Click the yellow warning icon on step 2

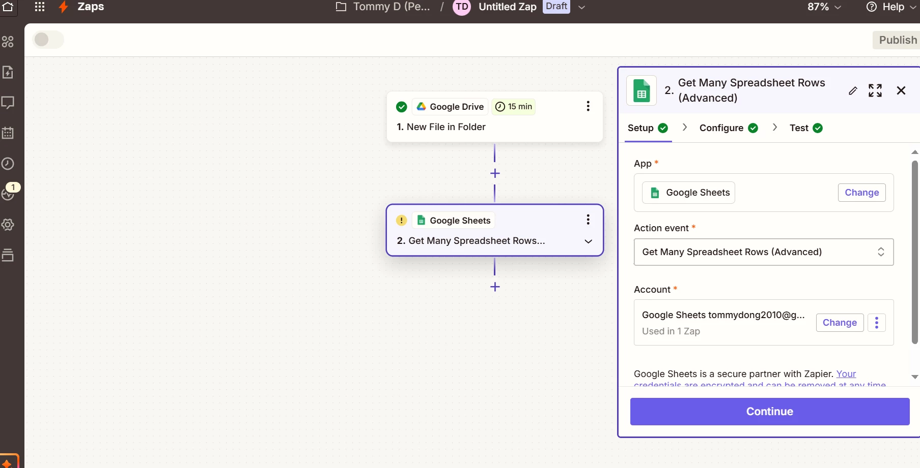pos(401,220)
